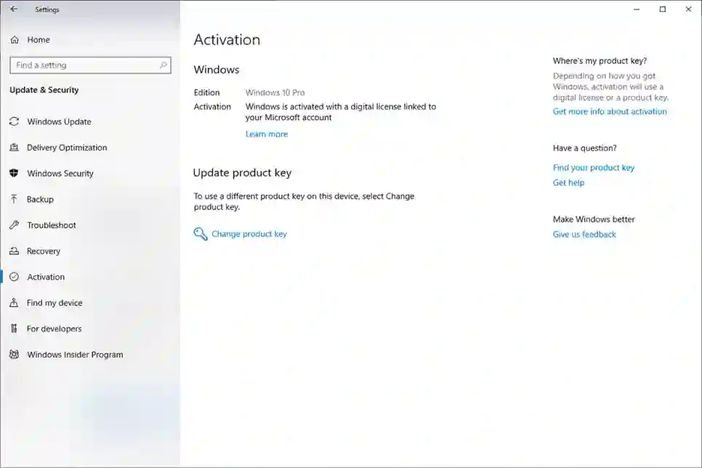Screen dimensions: 702x468
Task: Click Give us feedback link
Action: [584, 234]
